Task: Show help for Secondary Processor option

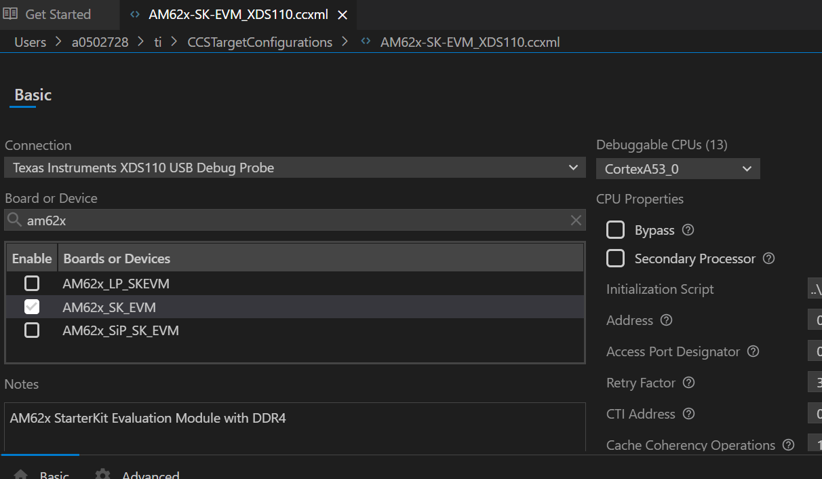Action: click(x=768, y=258)
